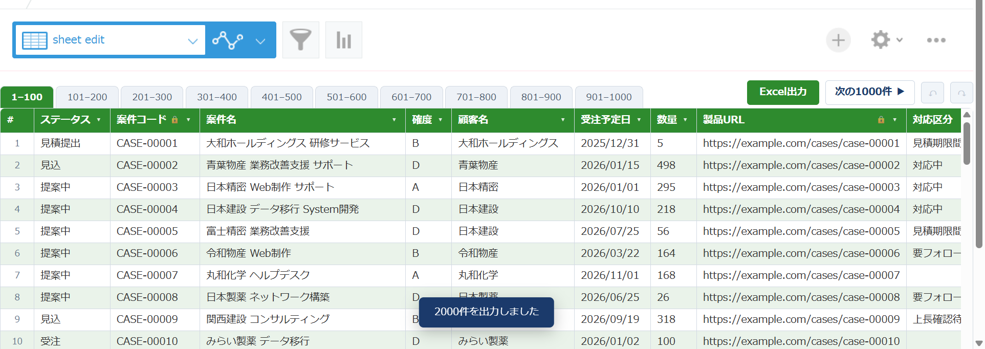The image size is (985, 349).
Task: Click the plus add record icon
Action: [838, 40]
